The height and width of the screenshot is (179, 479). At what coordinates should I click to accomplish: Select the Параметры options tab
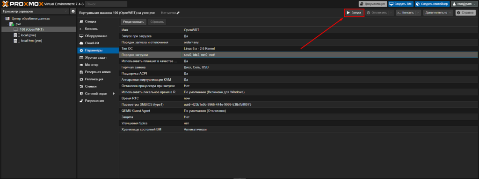[x=98, y=50]
